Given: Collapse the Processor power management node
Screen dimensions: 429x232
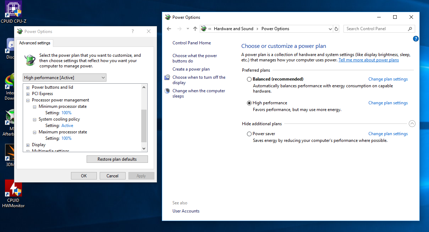Looking at the screenshot, I should coord(28,100).
